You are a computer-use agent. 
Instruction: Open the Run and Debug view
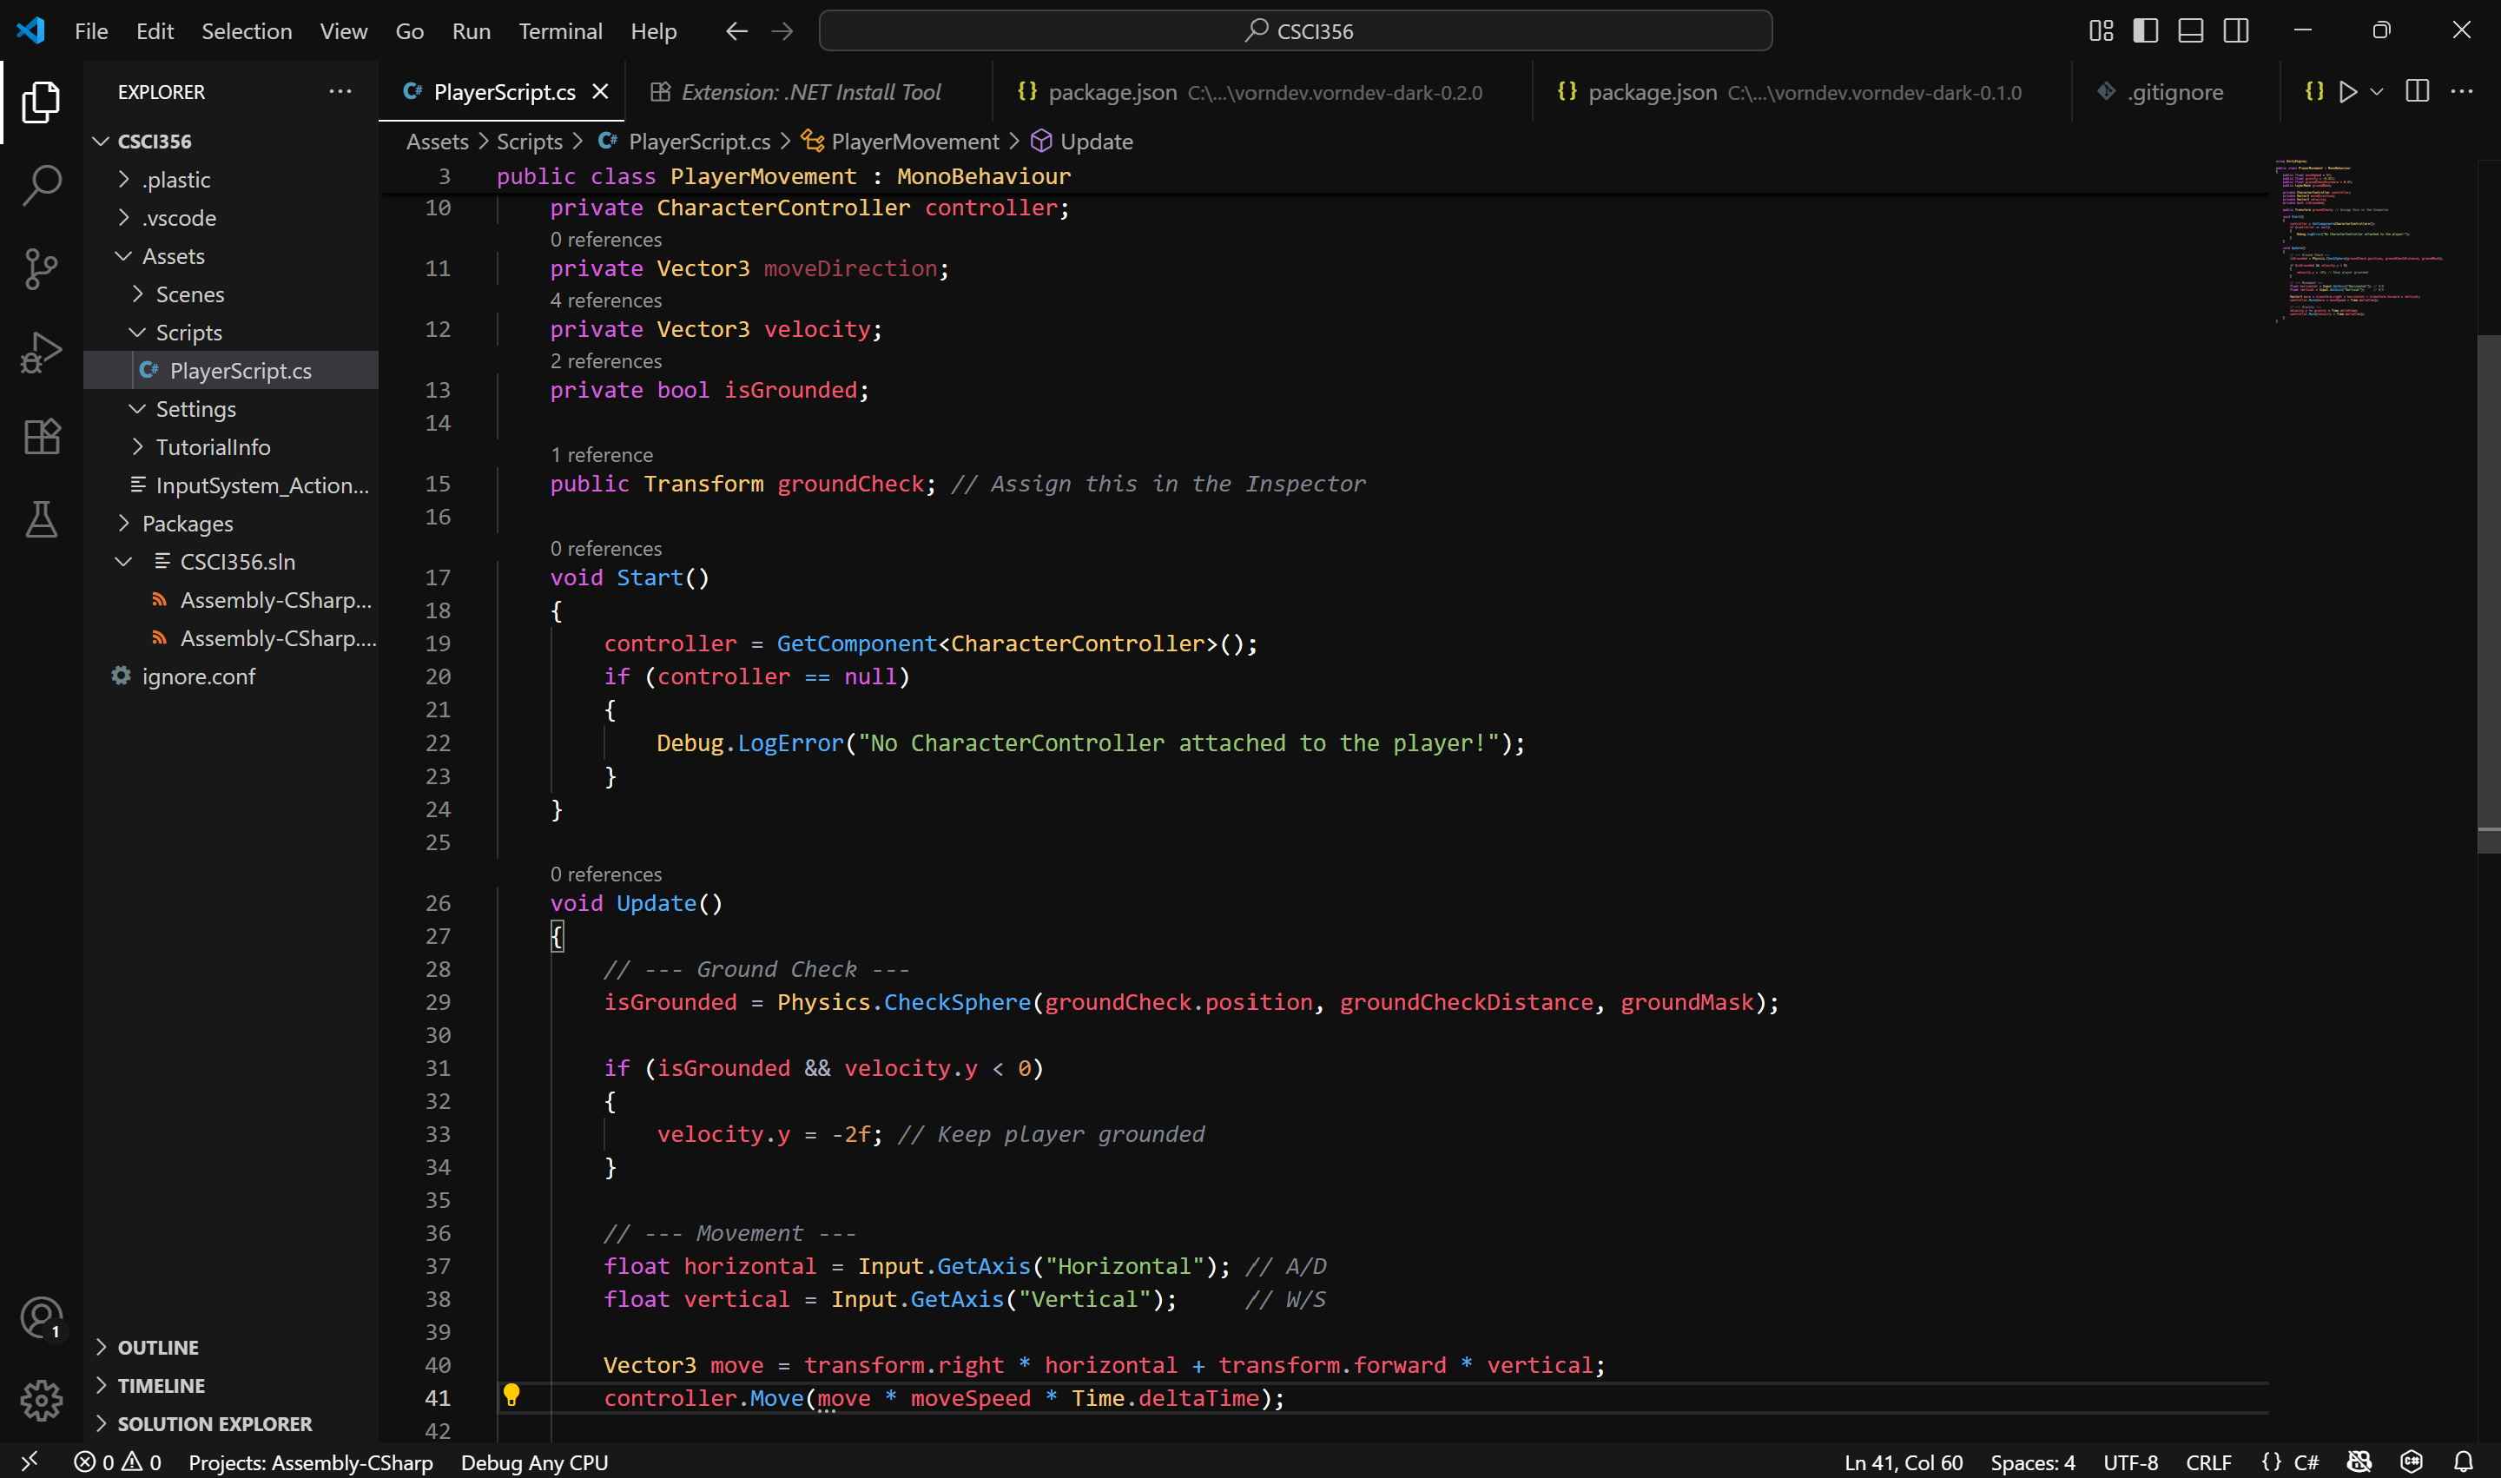click(x=41, y=353)
